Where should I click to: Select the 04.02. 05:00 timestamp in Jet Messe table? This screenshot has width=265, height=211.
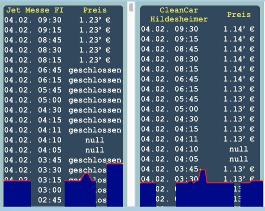click(33, 100)
